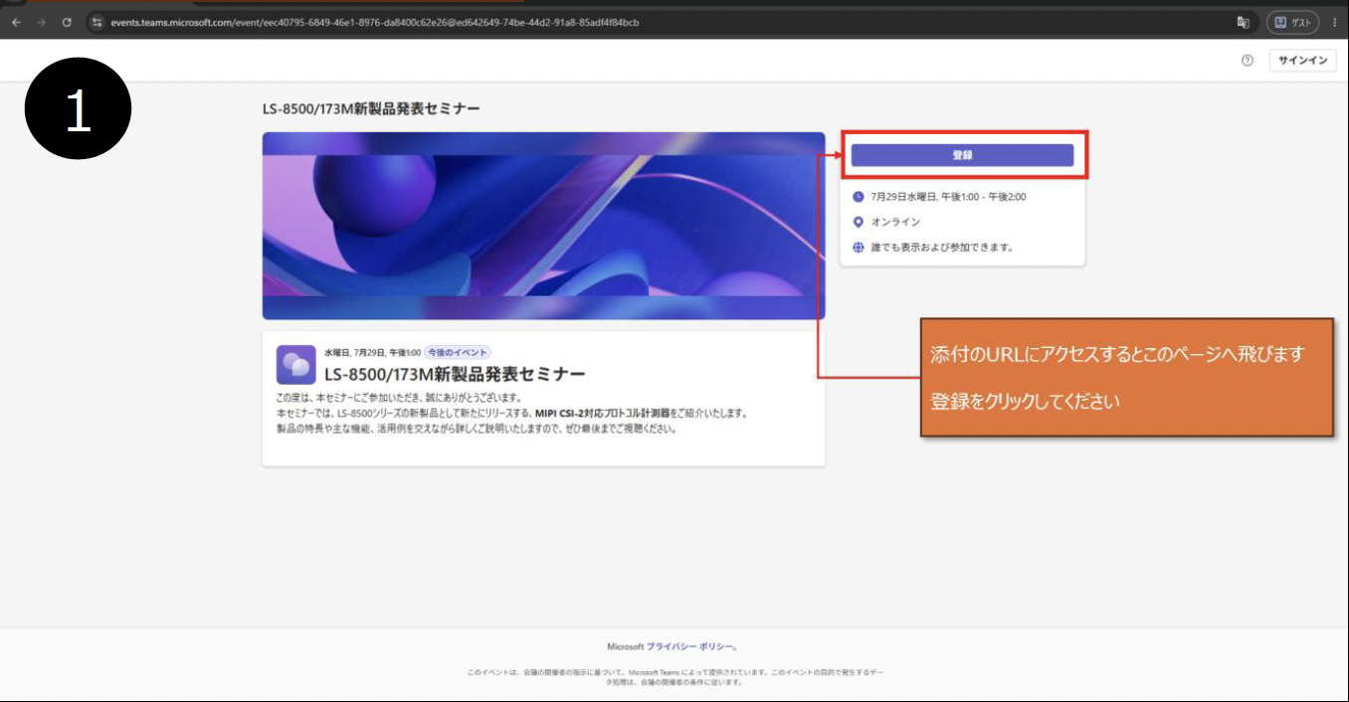Click the globe icon beside 誰でも表示
Image resolution: width=1349 pixels, height=702 pixels.
point(859,247)
